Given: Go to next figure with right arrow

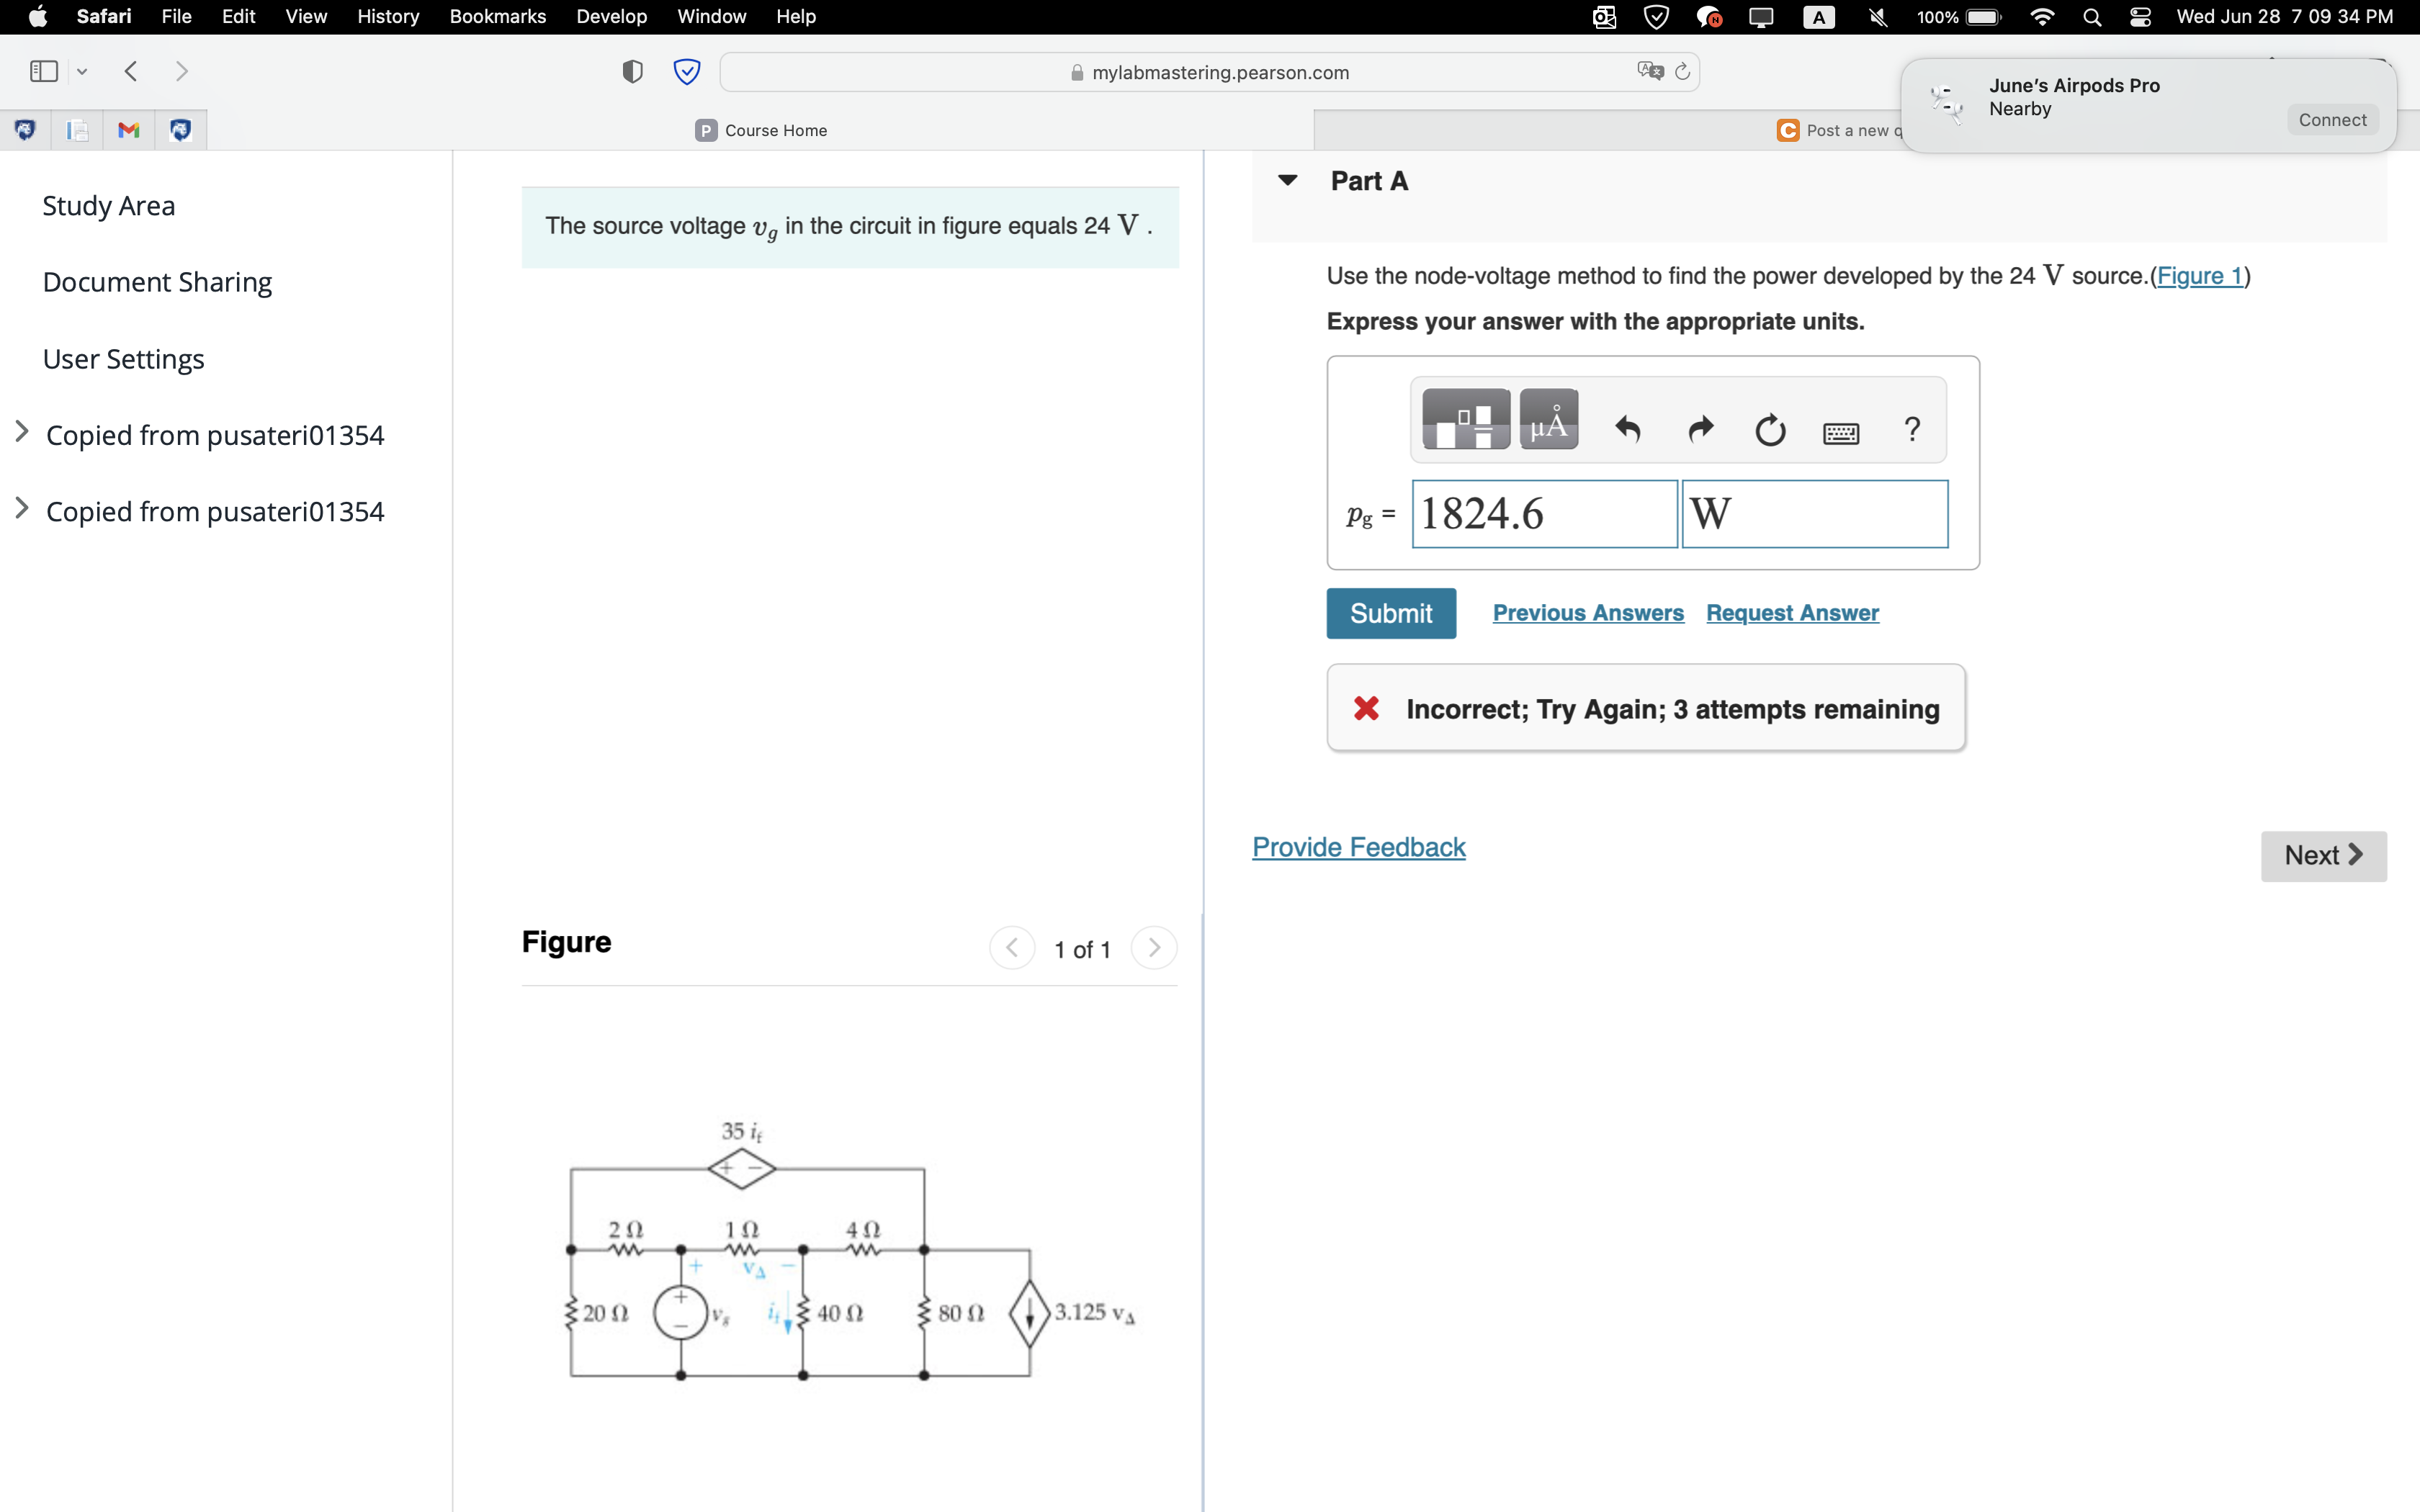Looking at the screenshot, I should tap(1153, 947).
